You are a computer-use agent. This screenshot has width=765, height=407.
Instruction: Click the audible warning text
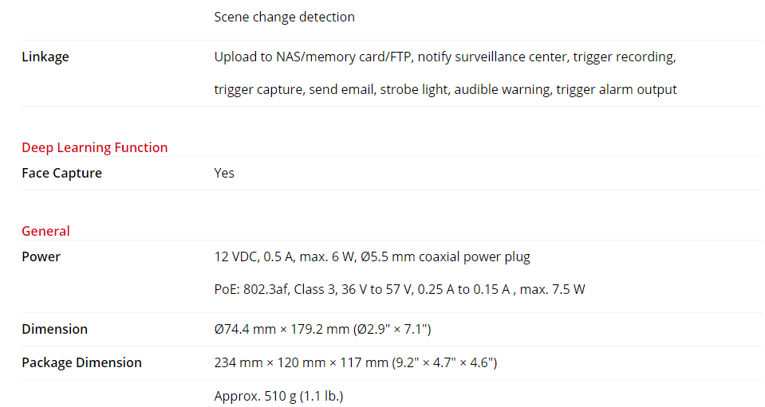pos(502,89)
